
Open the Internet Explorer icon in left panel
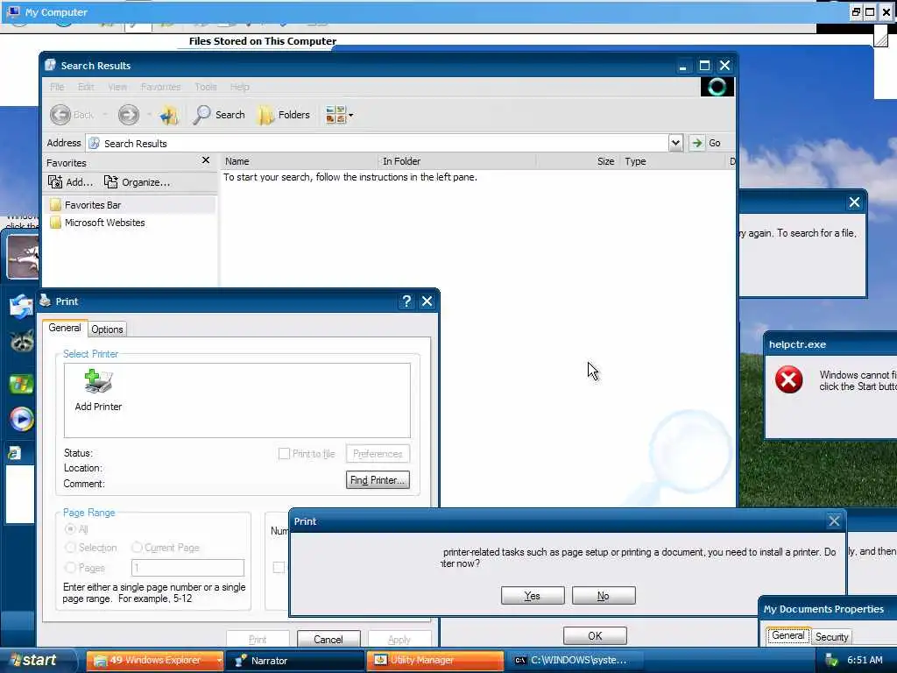click(x=14, y=453)
